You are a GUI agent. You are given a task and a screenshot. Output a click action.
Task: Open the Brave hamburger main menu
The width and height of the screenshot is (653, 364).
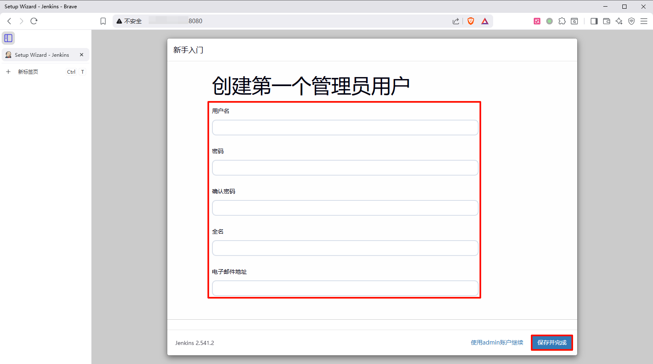click(644, 21)
